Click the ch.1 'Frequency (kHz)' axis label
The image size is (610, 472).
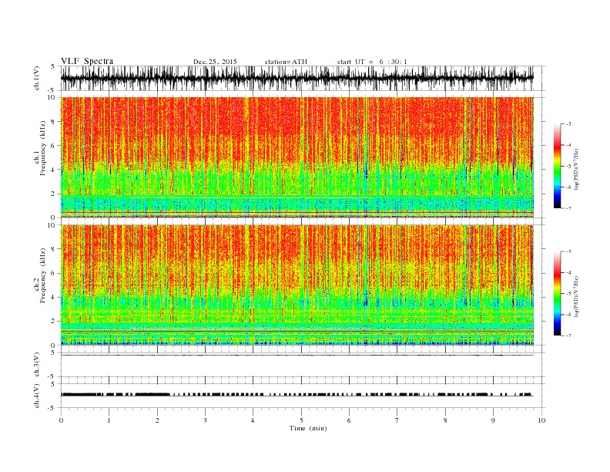click(43, 148)
